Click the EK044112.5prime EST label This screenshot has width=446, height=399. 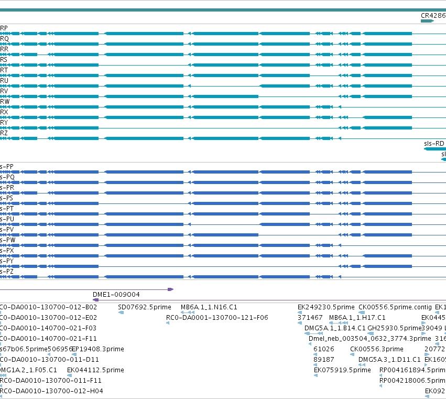(x=95, y=370)
